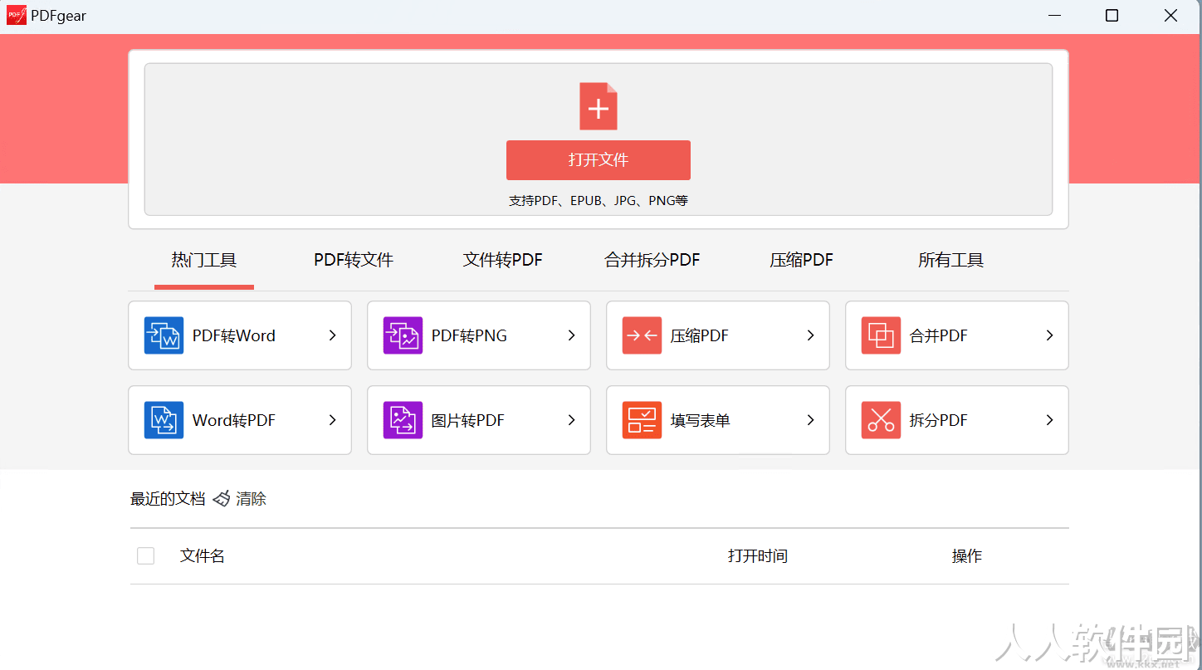
Task: Open the PDF转Word card label
Action: point(234,336)
